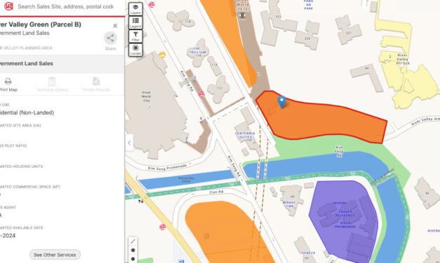
Task: Click the blue location pin marker
Action: pos(281,102)
